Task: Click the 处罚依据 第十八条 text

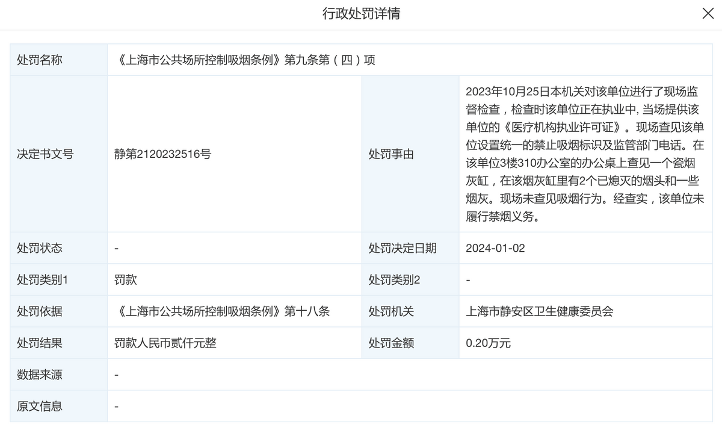Action: coord(222,311)
